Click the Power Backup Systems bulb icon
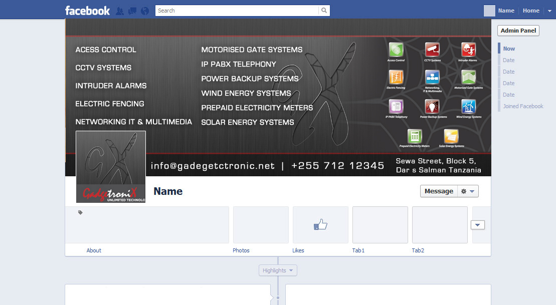Screen dimensions: 556x305 (432, 106)
